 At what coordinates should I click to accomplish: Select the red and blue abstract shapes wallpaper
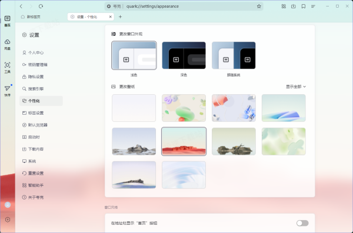(234, 108)
